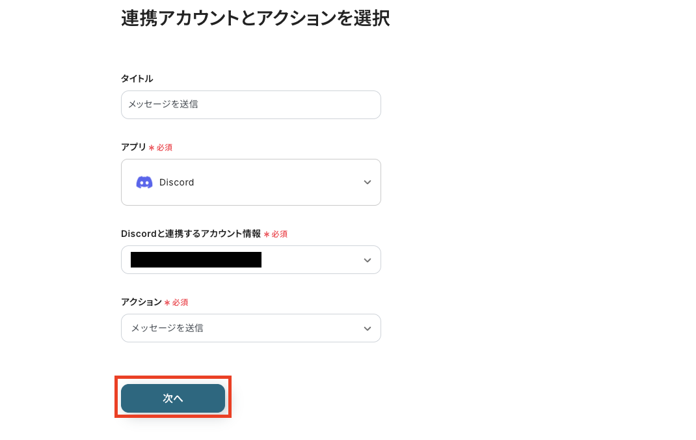Click the chevron on the account info field
Image resolution: width=696 pixels, height=440 pixels.
pos(367,260)
